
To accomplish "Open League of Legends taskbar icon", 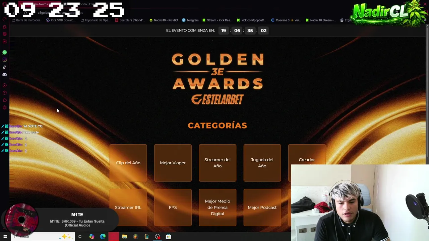I will 146,237.
